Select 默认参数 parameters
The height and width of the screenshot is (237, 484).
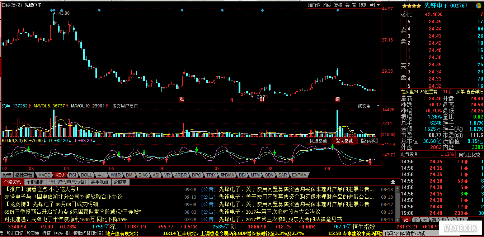click(344, 141)
